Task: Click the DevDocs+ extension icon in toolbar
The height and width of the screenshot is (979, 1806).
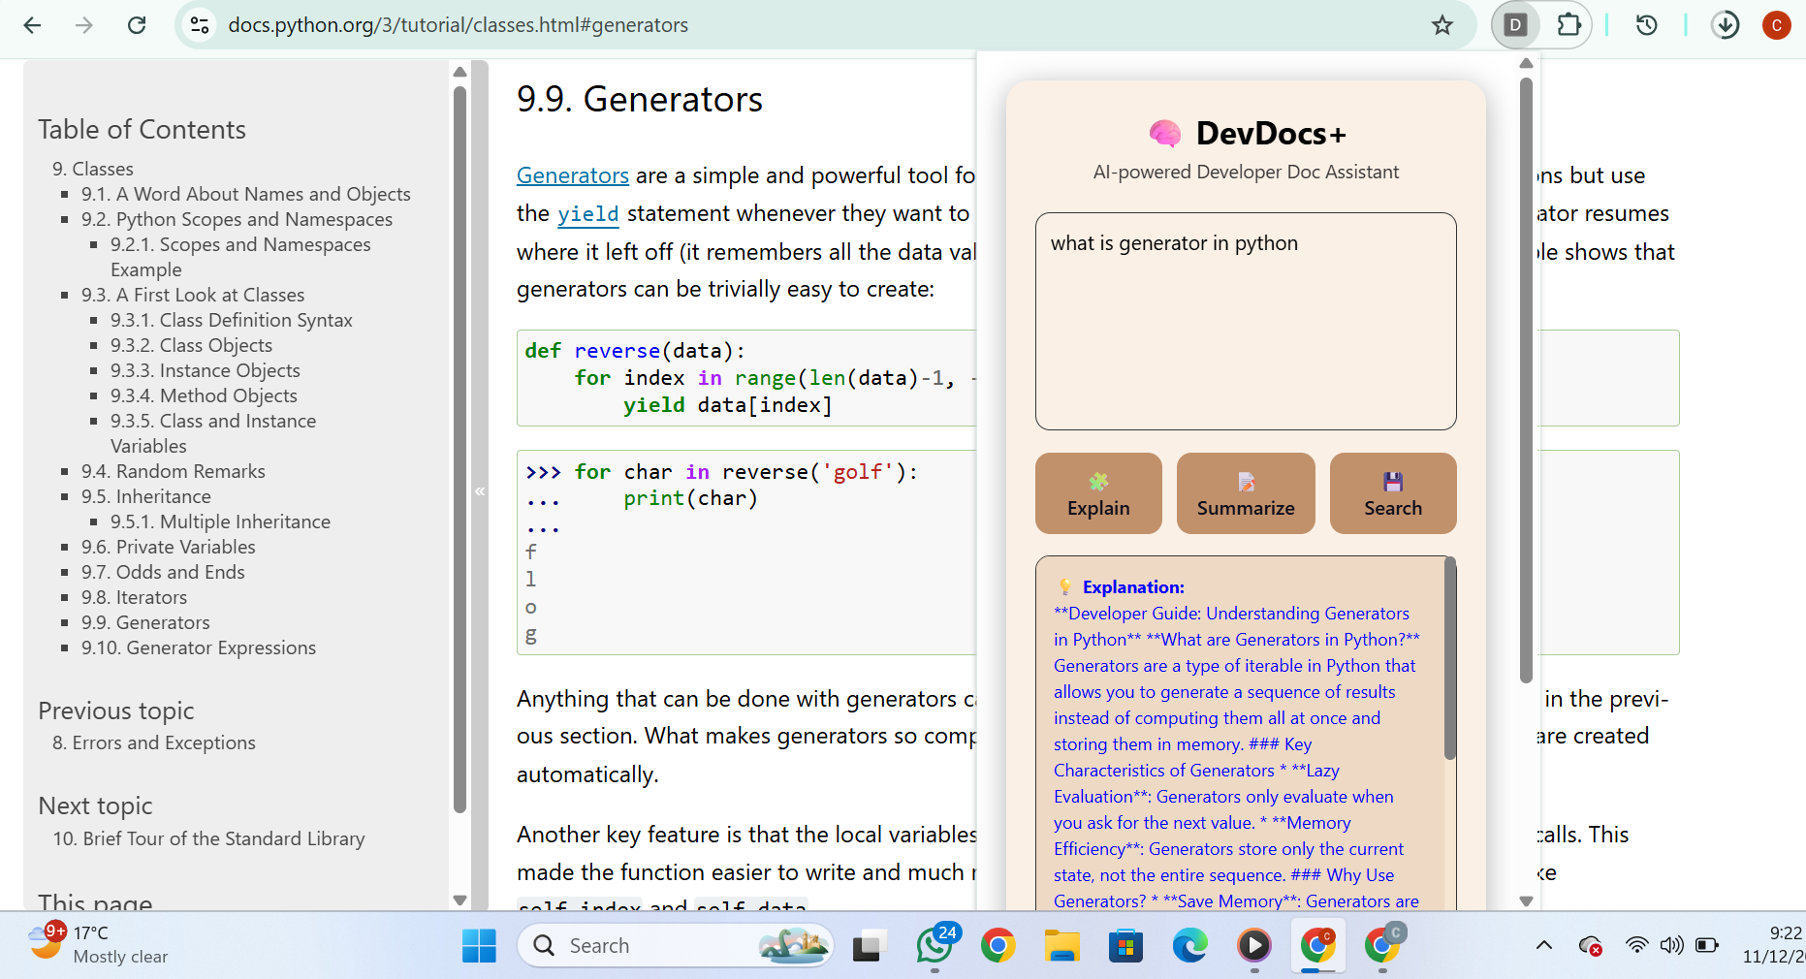Action: point(1515,25)
